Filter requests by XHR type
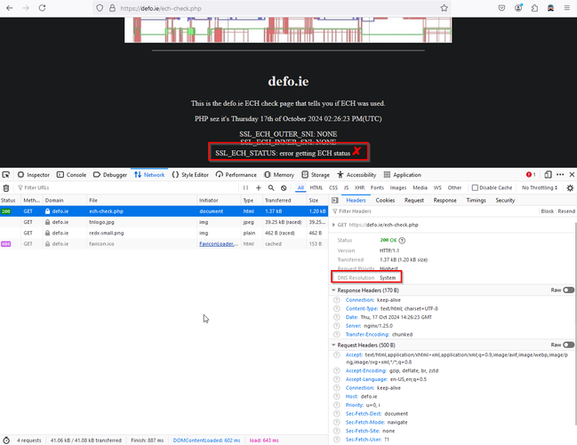 coord(359,188)
